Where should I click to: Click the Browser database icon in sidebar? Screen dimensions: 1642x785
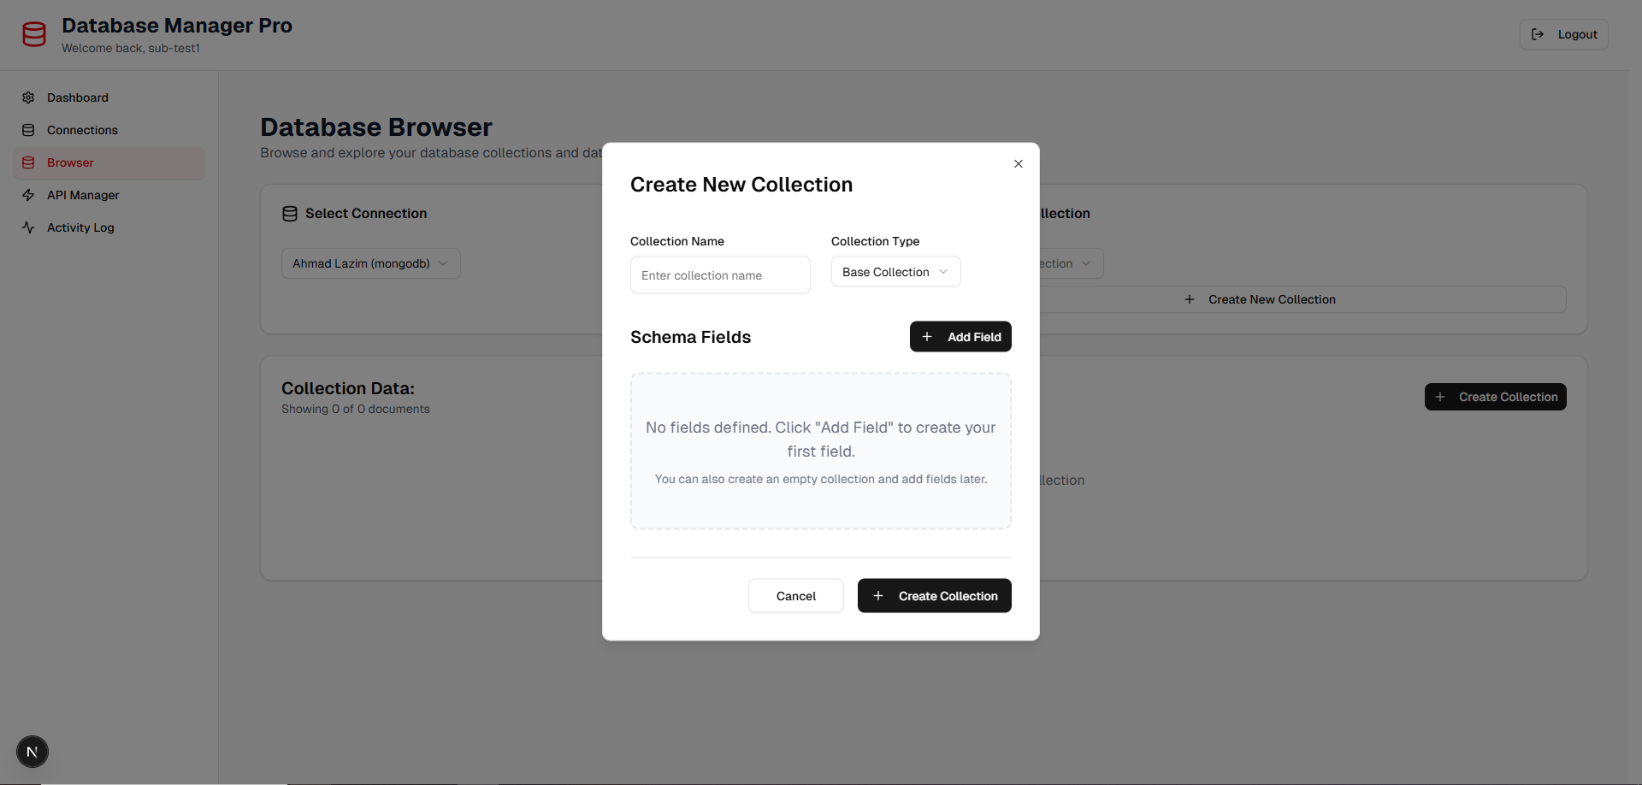[x=28, y=162]
